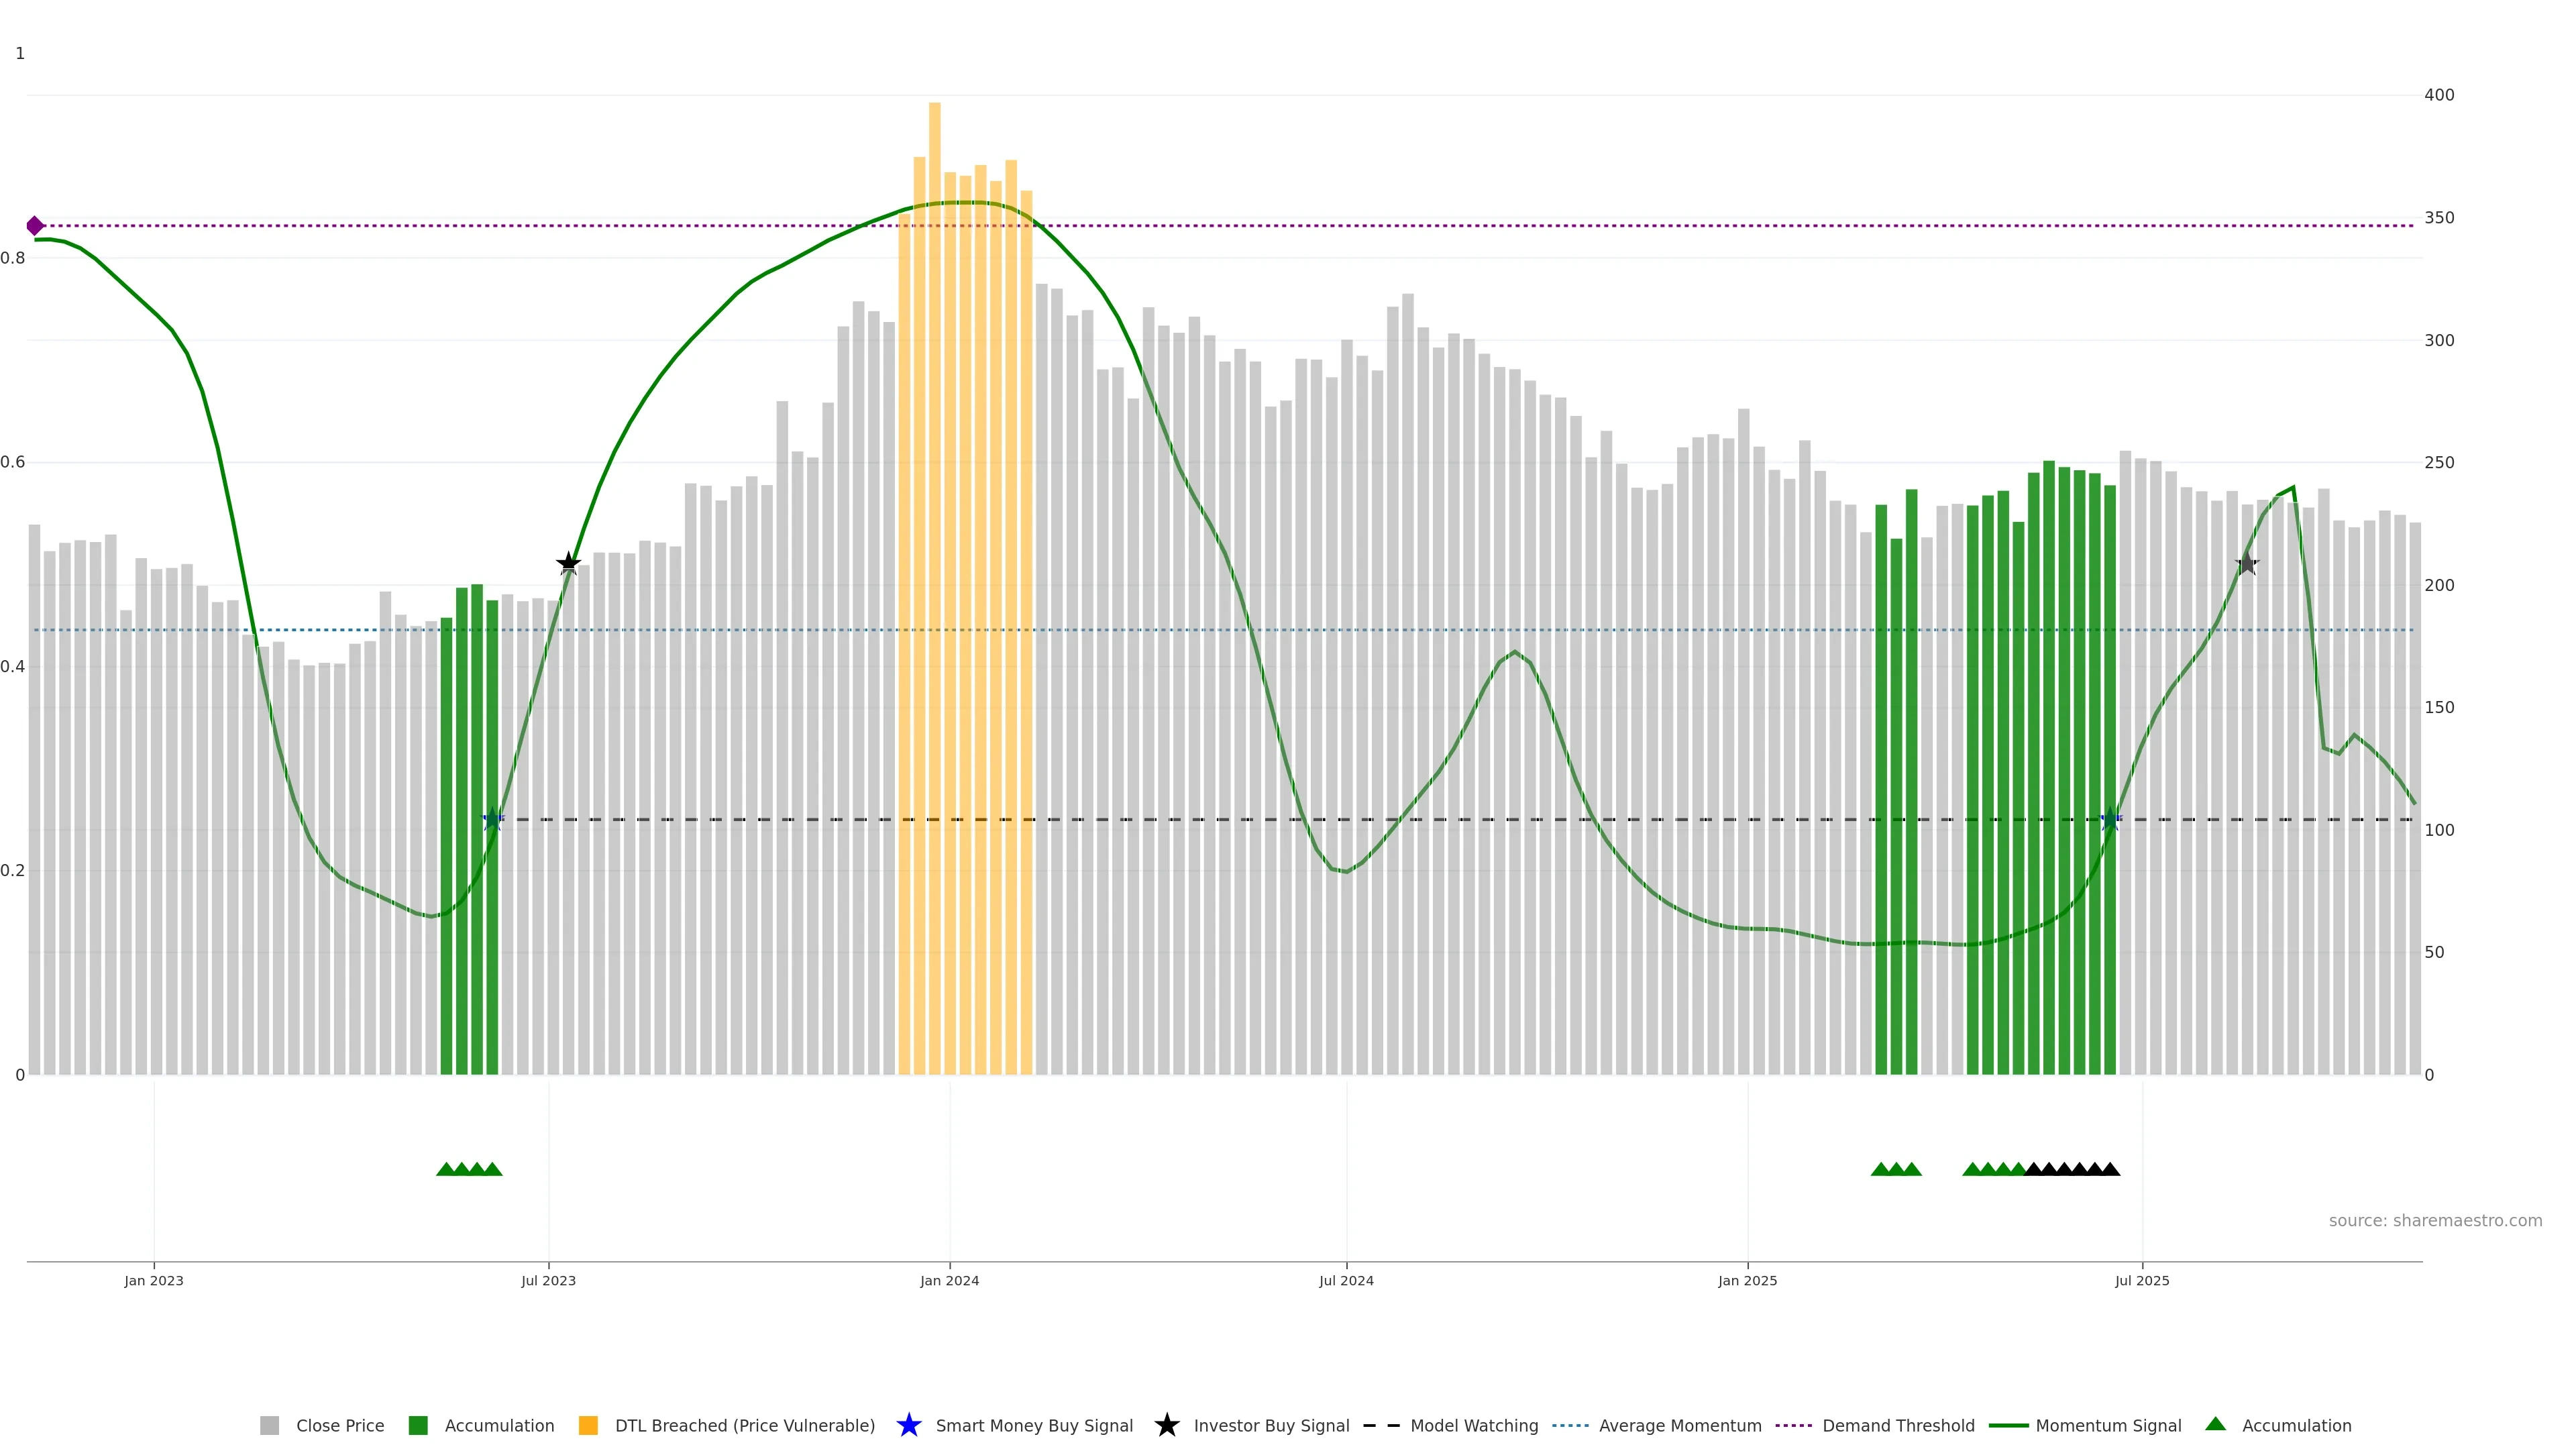The height and width of the screenshot is (1449, 2576).
Task: Click the blue Smart Money star near Jun 2023
Action: (492, 820)
